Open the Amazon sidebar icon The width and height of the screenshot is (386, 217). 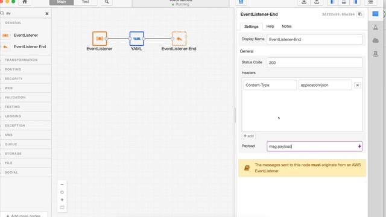point(375,54)
